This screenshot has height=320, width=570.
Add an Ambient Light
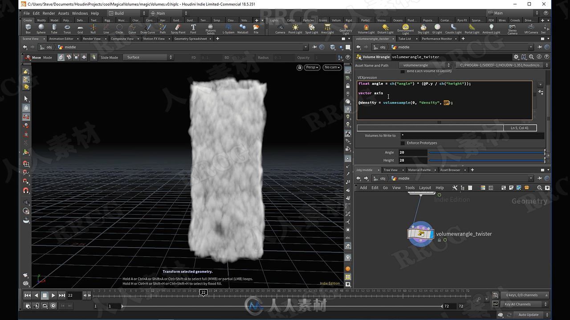[x=491, y=29]
